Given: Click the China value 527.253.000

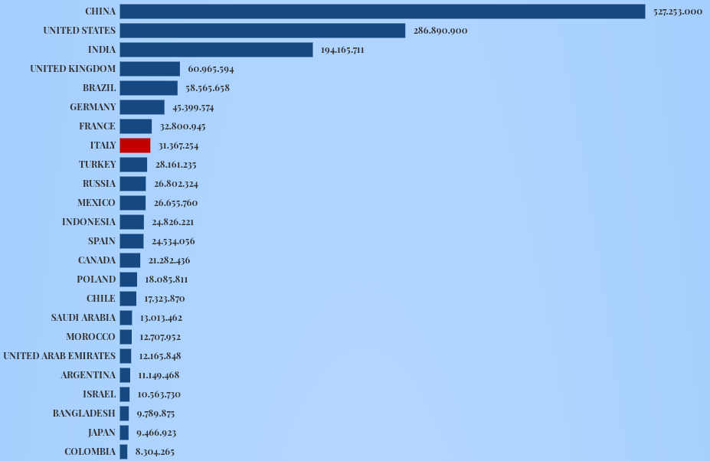Looking at the screenshot, I should [678, 11].
